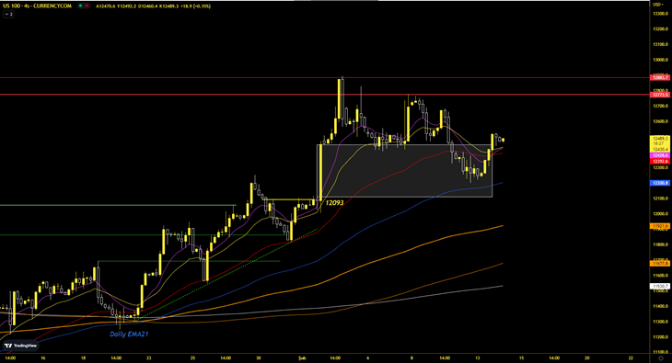Click the orange 11921.6 price label
This screenshot has width=672, height=363.
(659, 226)
